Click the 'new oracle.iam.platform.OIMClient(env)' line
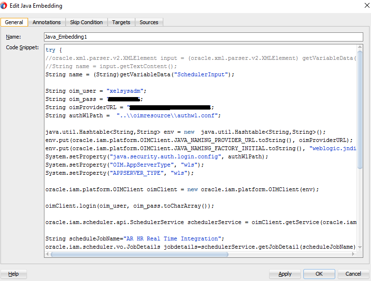Image resolution: width=371 pixels, height=281 pixels. point(182,189)
